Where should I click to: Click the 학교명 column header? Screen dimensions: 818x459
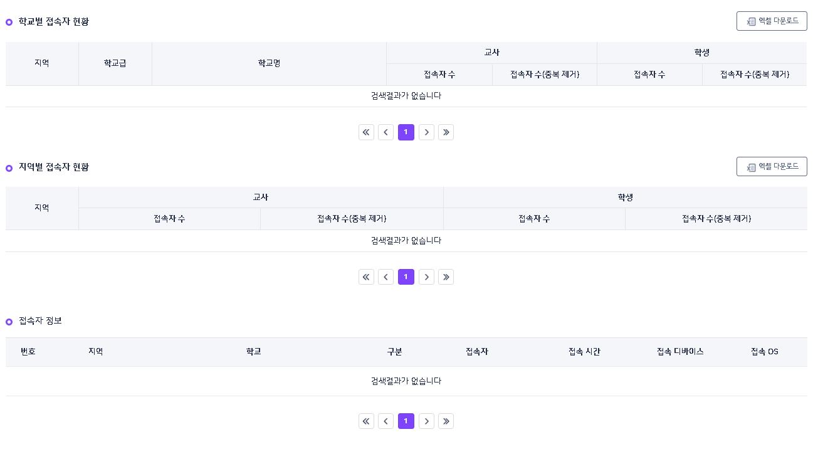pos(269,63)
